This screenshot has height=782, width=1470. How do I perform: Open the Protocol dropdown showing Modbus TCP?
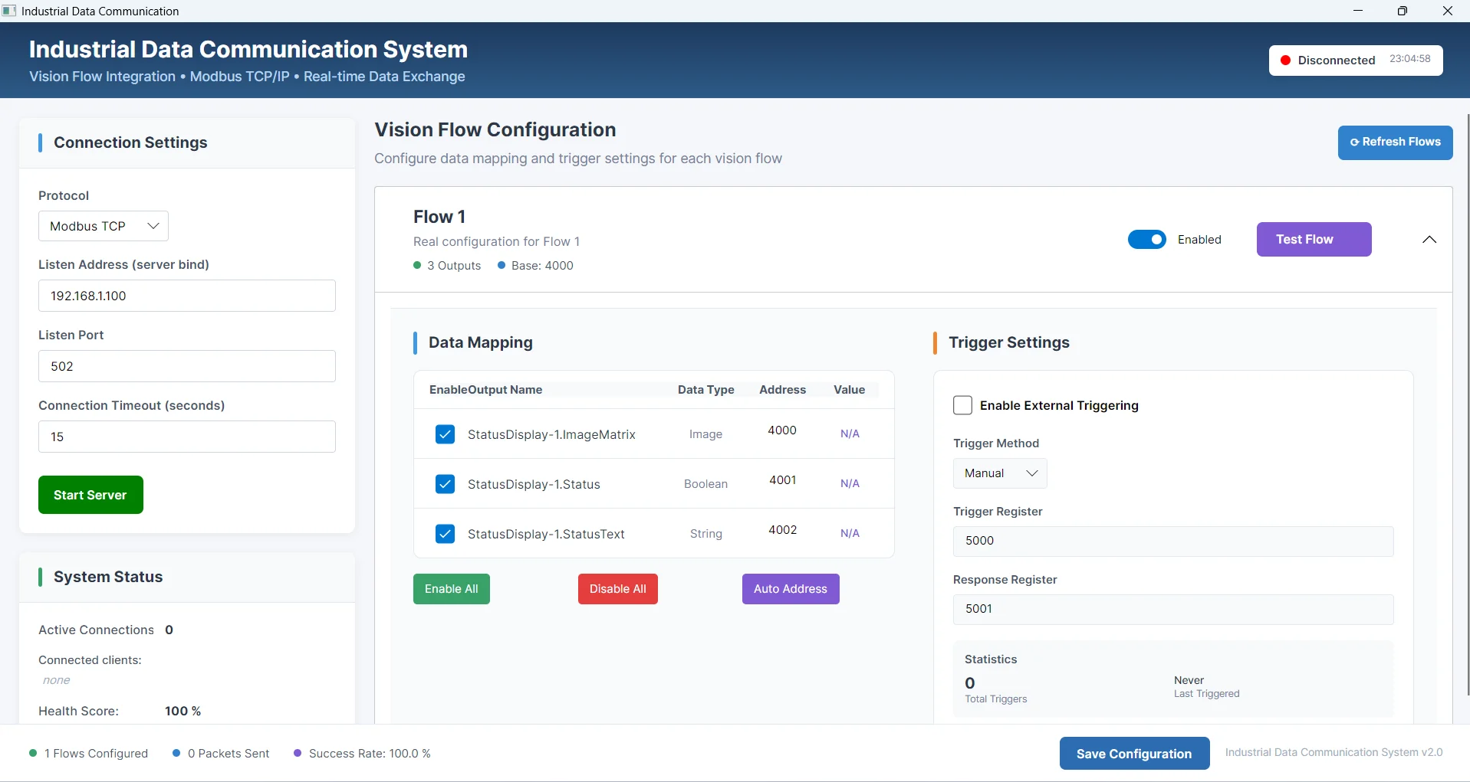tap(104, 226)
